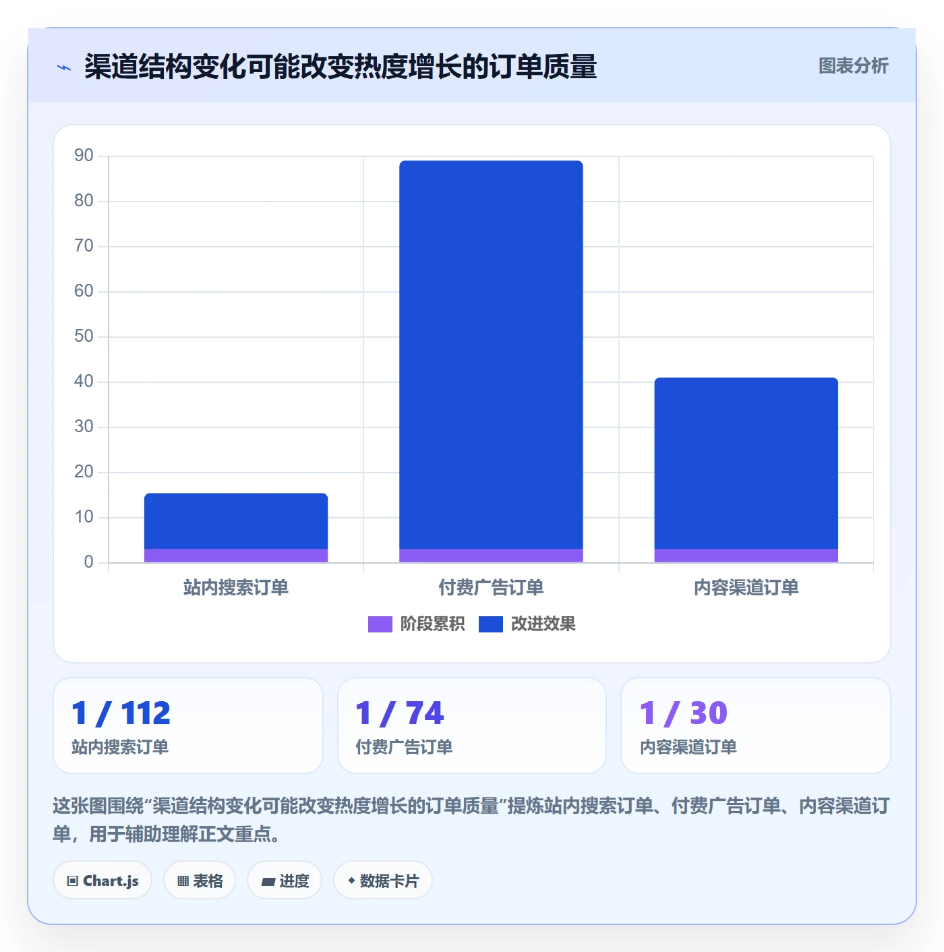
Task: Open the 1 / 112 data card
Action: coord(188,725)
